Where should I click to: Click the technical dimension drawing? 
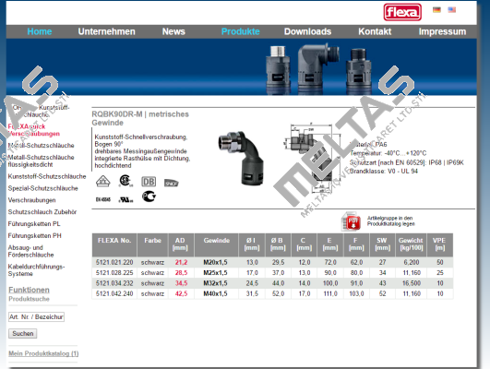(312, 159)
